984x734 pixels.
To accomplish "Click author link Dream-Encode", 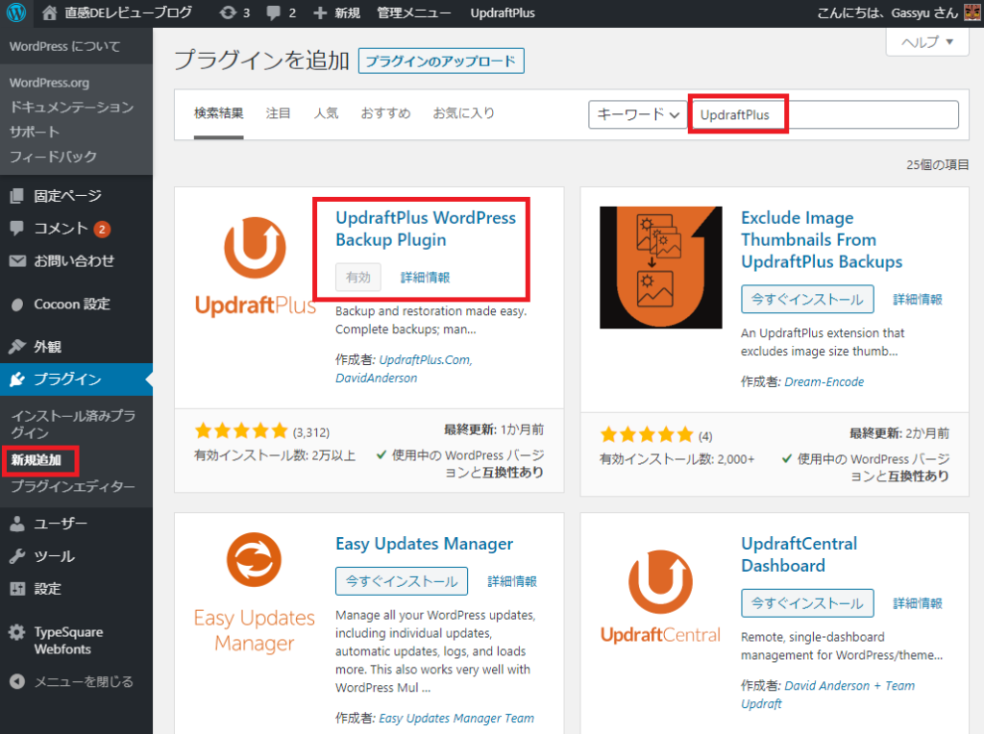I will tap(824, 382).
